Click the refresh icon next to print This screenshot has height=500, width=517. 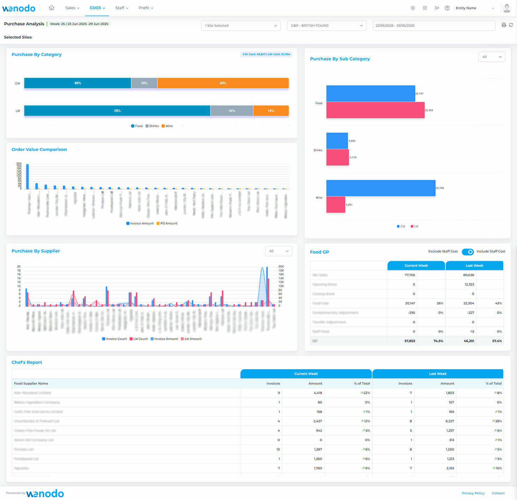coord(511,25)
